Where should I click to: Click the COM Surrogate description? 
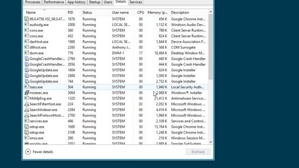[183, 47]
